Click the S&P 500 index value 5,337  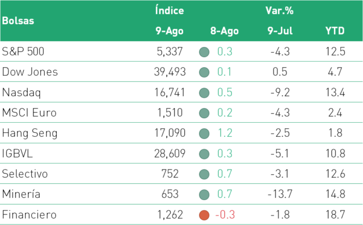[170, 51]
